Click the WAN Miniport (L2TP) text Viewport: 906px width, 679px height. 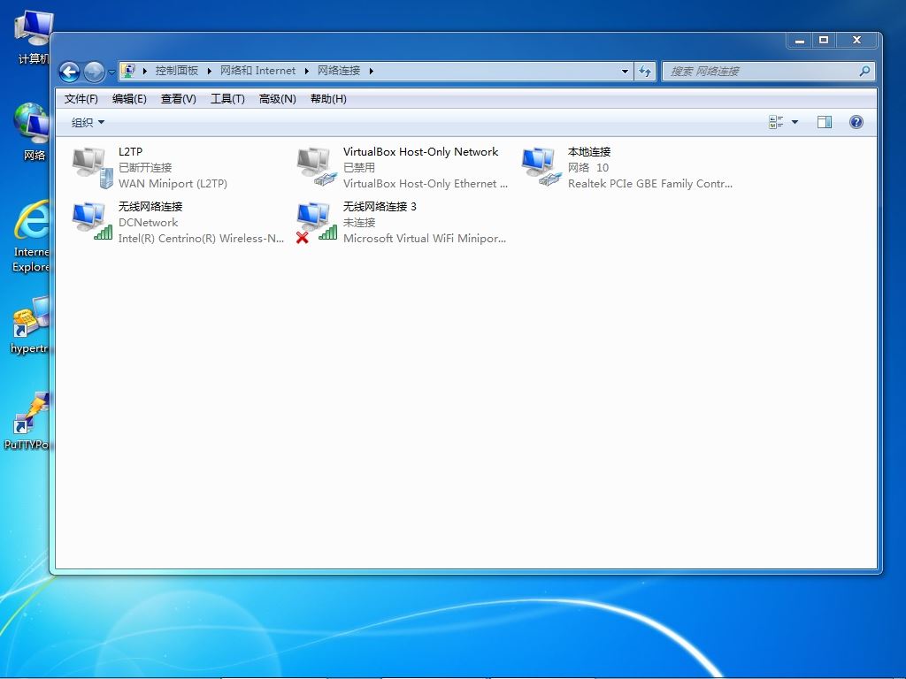click(x=173, y=184)
